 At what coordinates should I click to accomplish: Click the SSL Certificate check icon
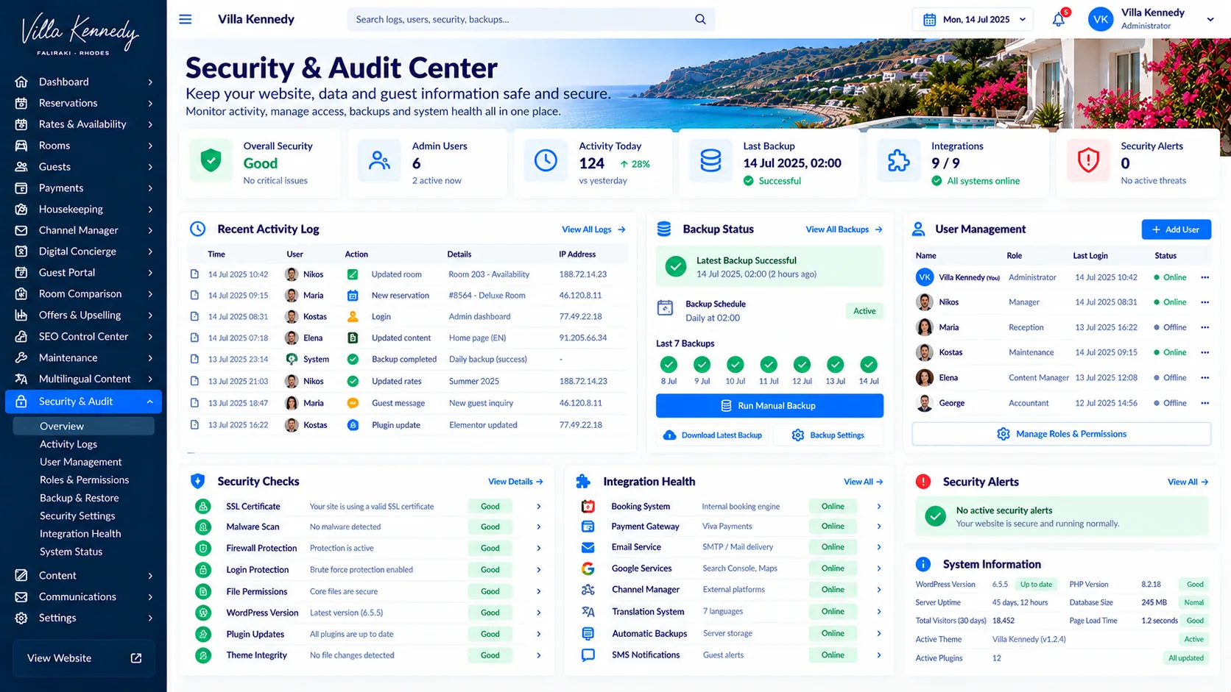pos(203,506)
